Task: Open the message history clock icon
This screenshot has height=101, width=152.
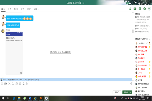Action: [131, 84]
